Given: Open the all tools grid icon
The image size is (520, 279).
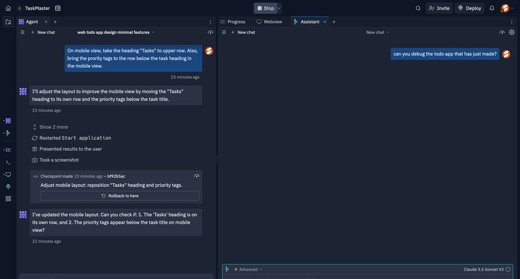Looking at the screenshot, I should (x=8, y=198).
